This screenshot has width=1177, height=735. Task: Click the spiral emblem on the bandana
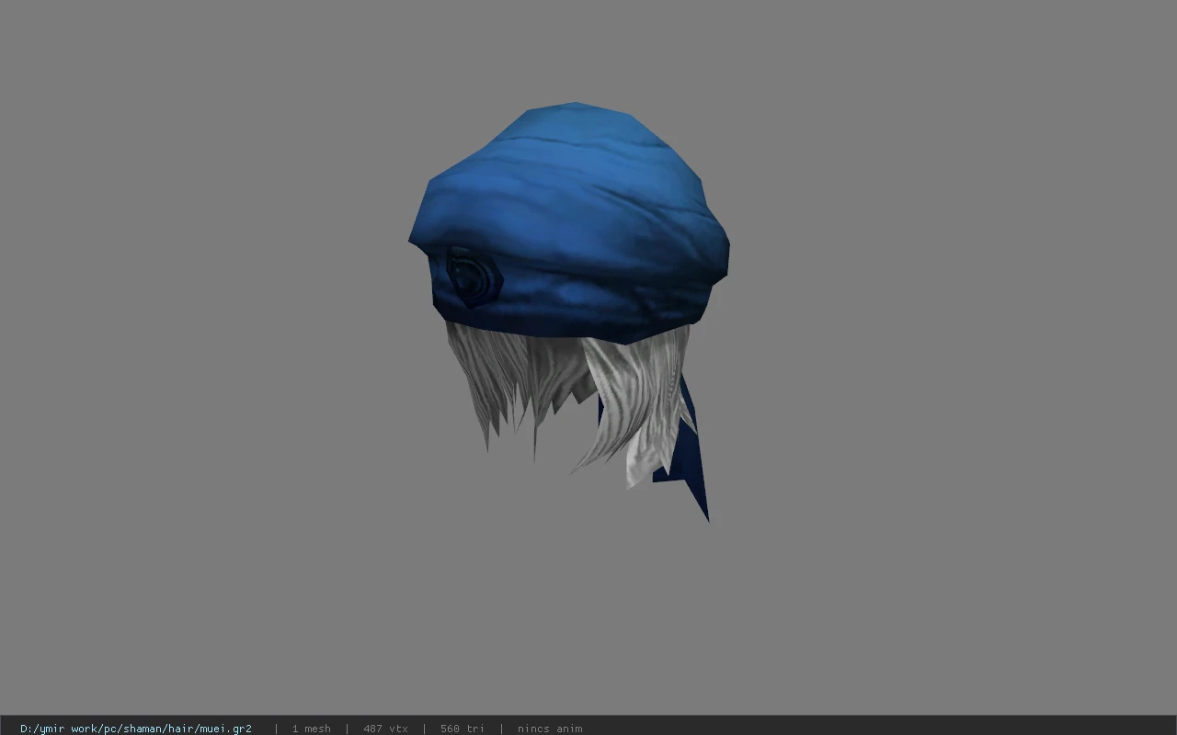474,277
